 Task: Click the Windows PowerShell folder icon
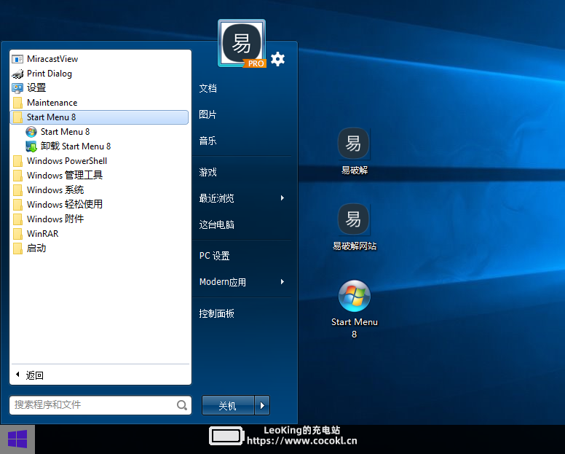pos(17,161)
